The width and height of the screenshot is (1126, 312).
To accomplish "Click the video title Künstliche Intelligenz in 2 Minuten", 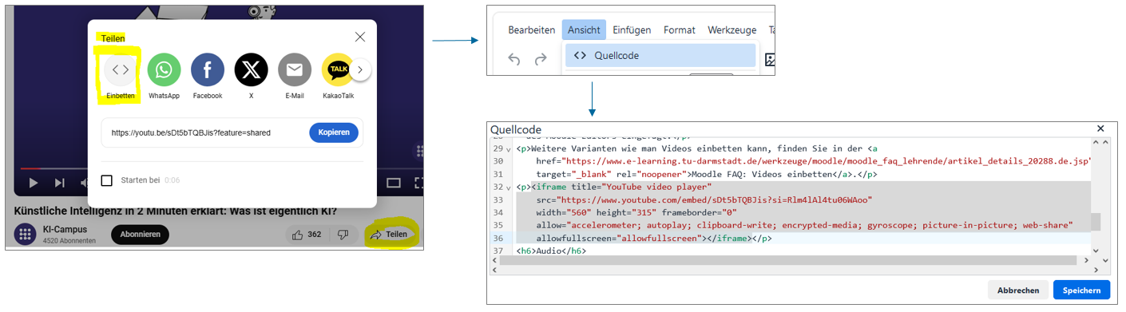I will (175, 211).
